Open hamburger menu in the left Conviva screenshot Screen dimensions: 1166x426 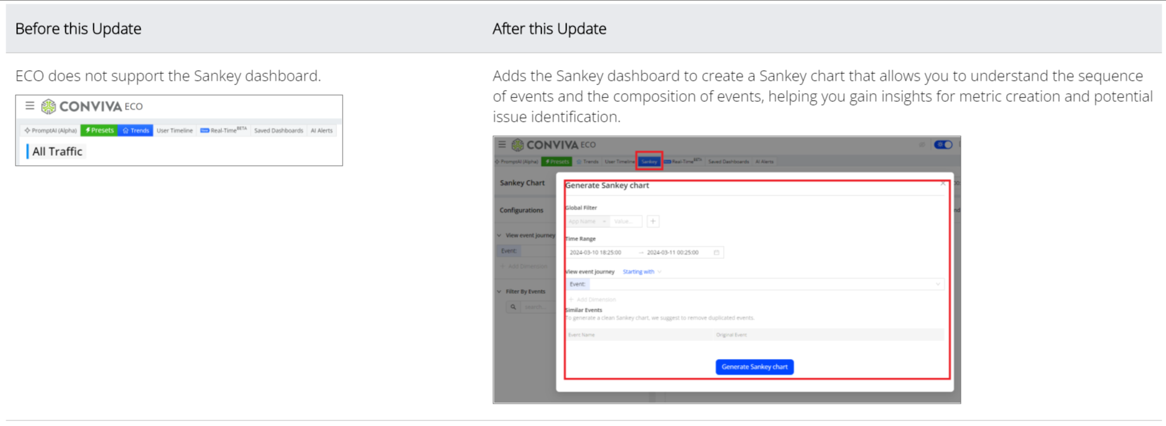click(x=29, y=106)
